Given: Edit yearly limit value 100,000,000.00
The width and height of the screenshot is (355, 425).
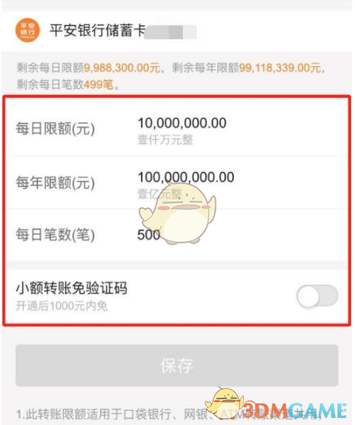Looking at the screenshot, I should (186, 177).
